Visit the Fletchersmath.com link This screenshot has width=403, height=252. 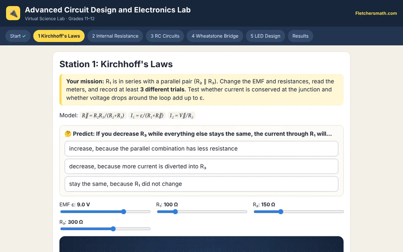click(376, 13)
